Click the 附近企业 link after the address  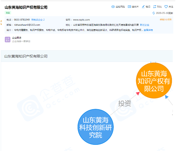(145, 25)
